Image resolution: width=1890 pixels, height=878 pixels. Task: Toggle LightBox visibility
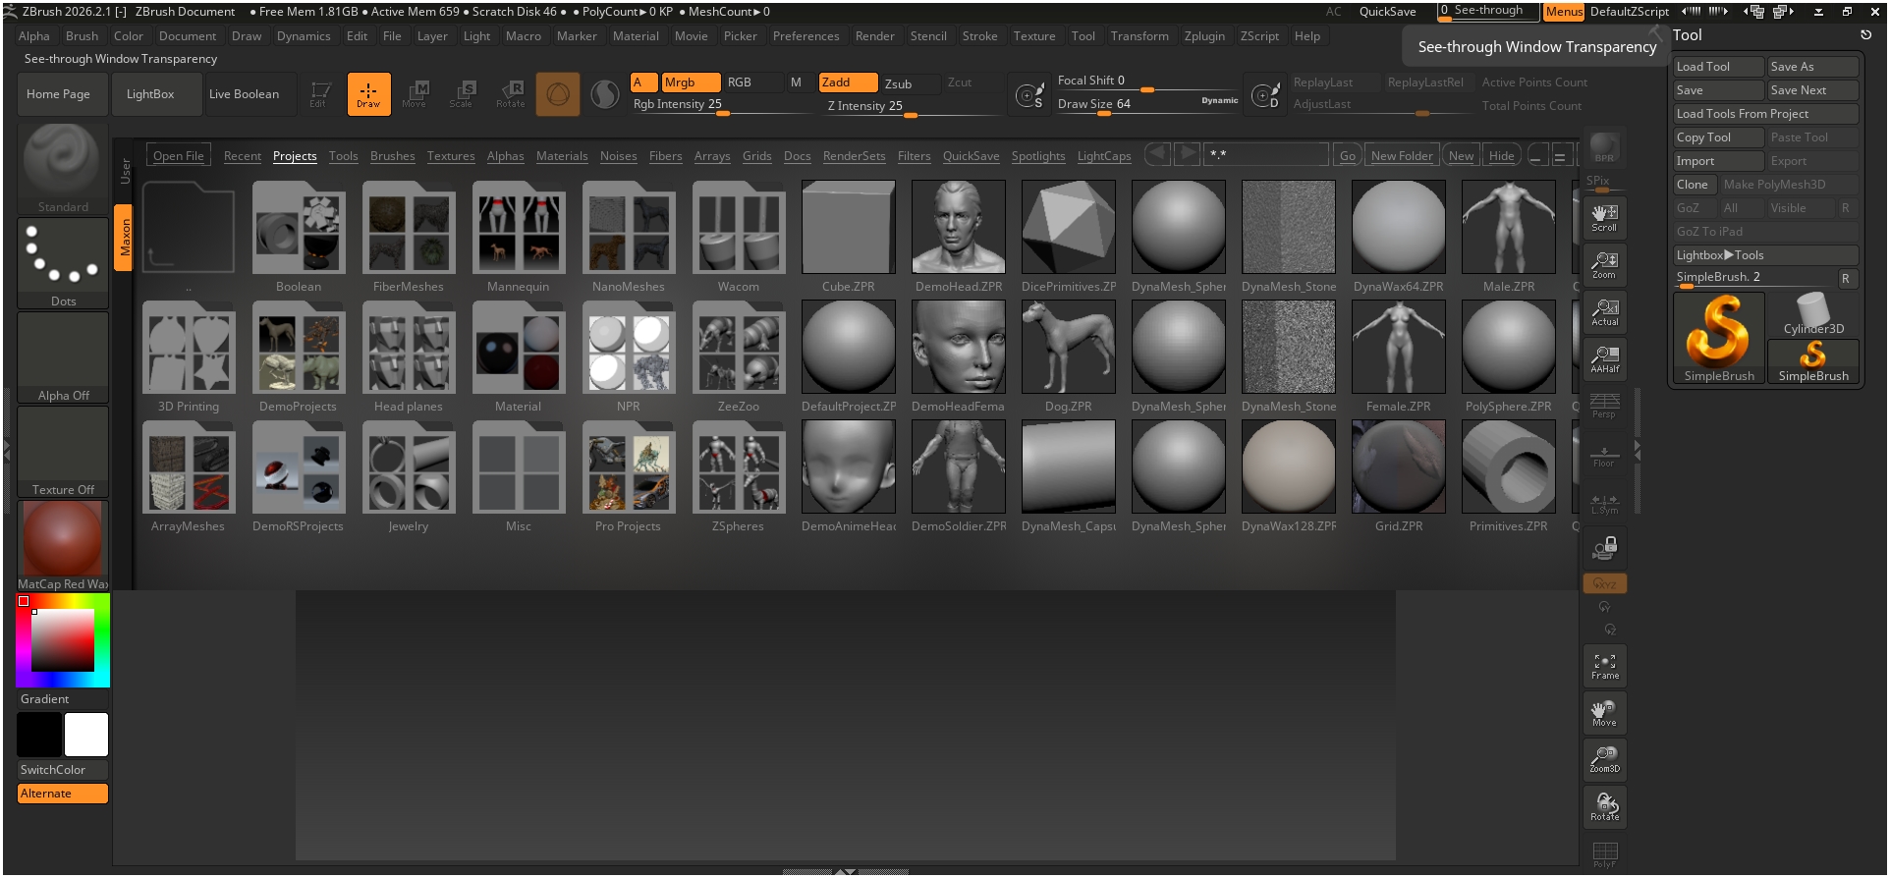coord(157,94)
